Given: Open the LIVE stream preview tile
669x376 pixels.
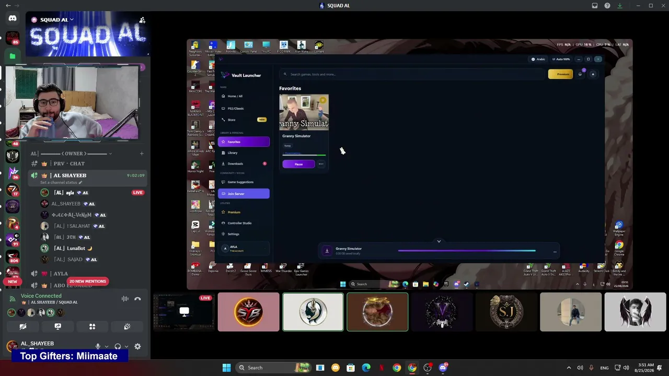Looking at the screenshot, I should [x=183, y=312].
